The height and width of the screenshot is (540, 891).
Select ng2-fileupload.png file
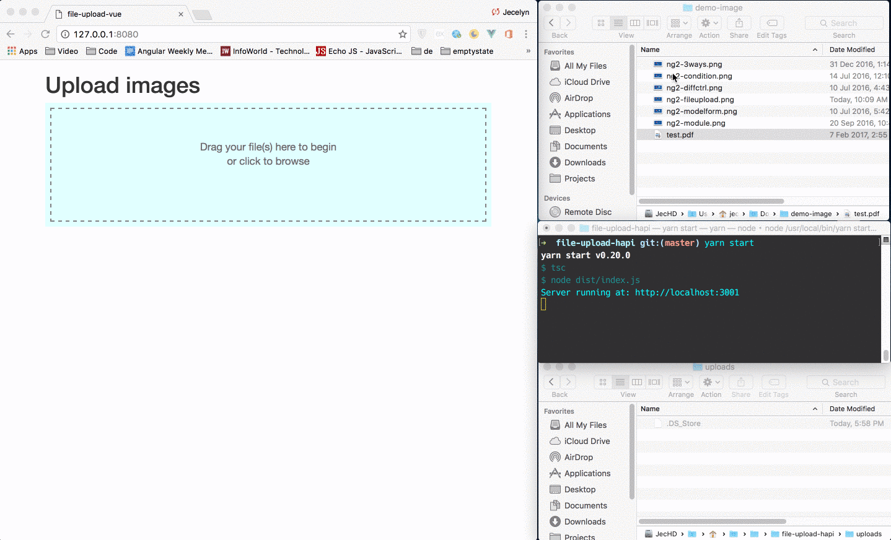[x=700, y=100]
